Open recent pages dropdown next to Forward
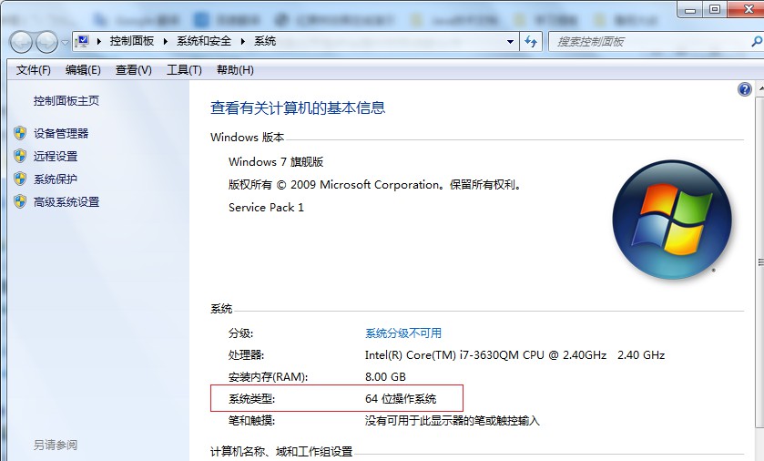 (65, 43)
